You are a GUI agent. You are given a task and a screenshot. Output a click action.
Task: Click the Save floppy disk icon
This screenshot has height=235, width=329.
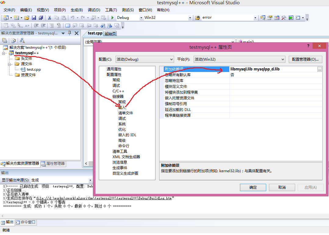click(x=34, y=18)
